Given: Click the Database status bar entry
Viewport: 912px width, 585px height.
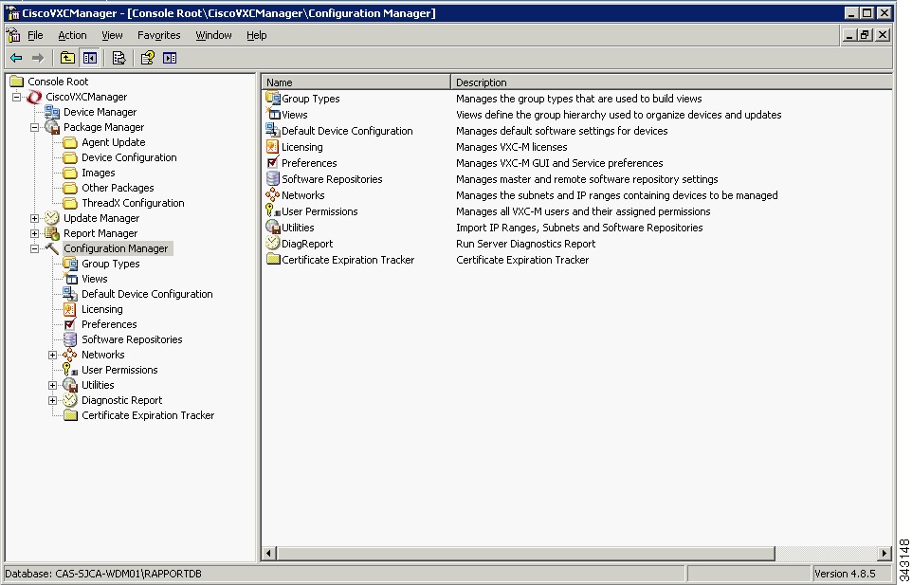Looking at the screenshot, I should click(x=103, y=574).
